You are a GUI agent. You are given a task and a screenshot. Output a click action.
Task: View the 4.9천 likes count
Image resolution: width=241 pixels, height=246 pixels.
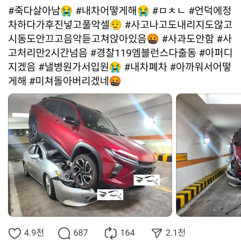(34, 233)
